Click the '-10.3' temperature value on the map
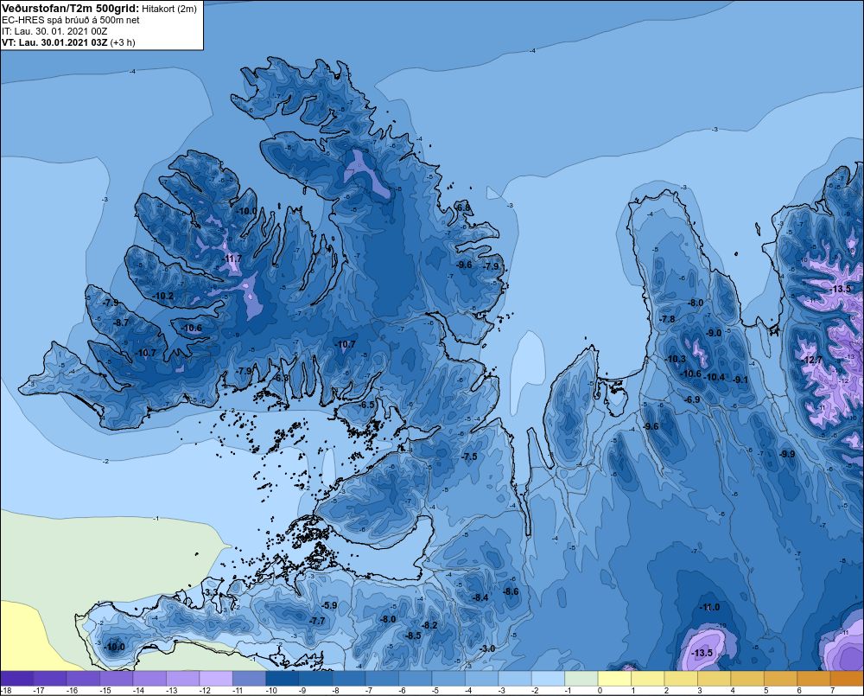 677,359
